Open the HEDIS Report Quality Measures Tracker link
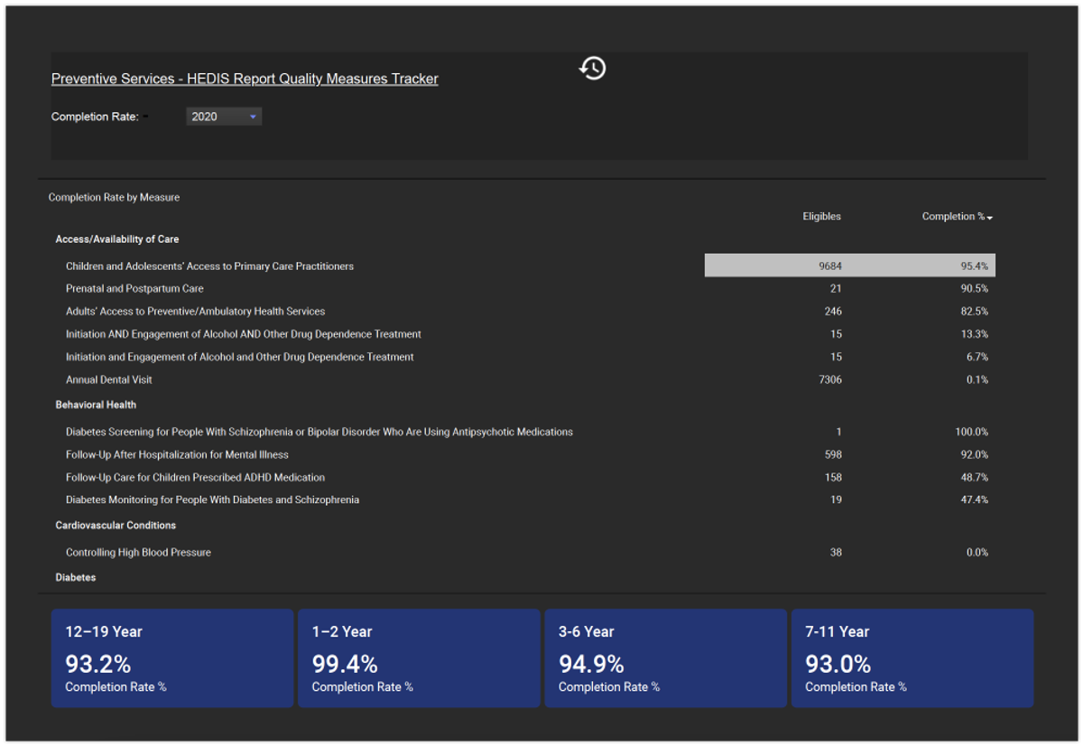Image resolution: width=1083 pixels, height=746 pixels. click(x=245, y=79)
